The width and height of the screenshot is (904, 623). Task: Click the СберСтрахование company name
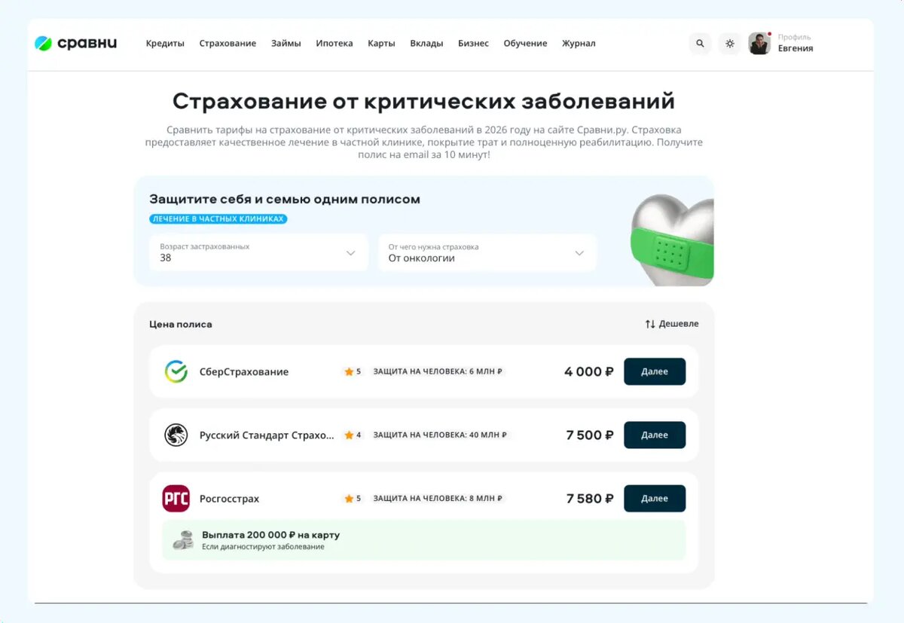(244, 371)
